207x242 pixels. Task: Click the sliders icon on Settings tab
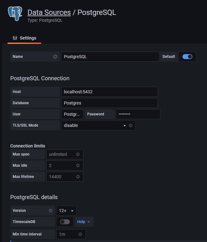[15, 38]
